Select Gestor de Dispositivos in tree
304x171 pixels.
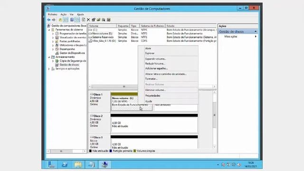click(72, 53)
